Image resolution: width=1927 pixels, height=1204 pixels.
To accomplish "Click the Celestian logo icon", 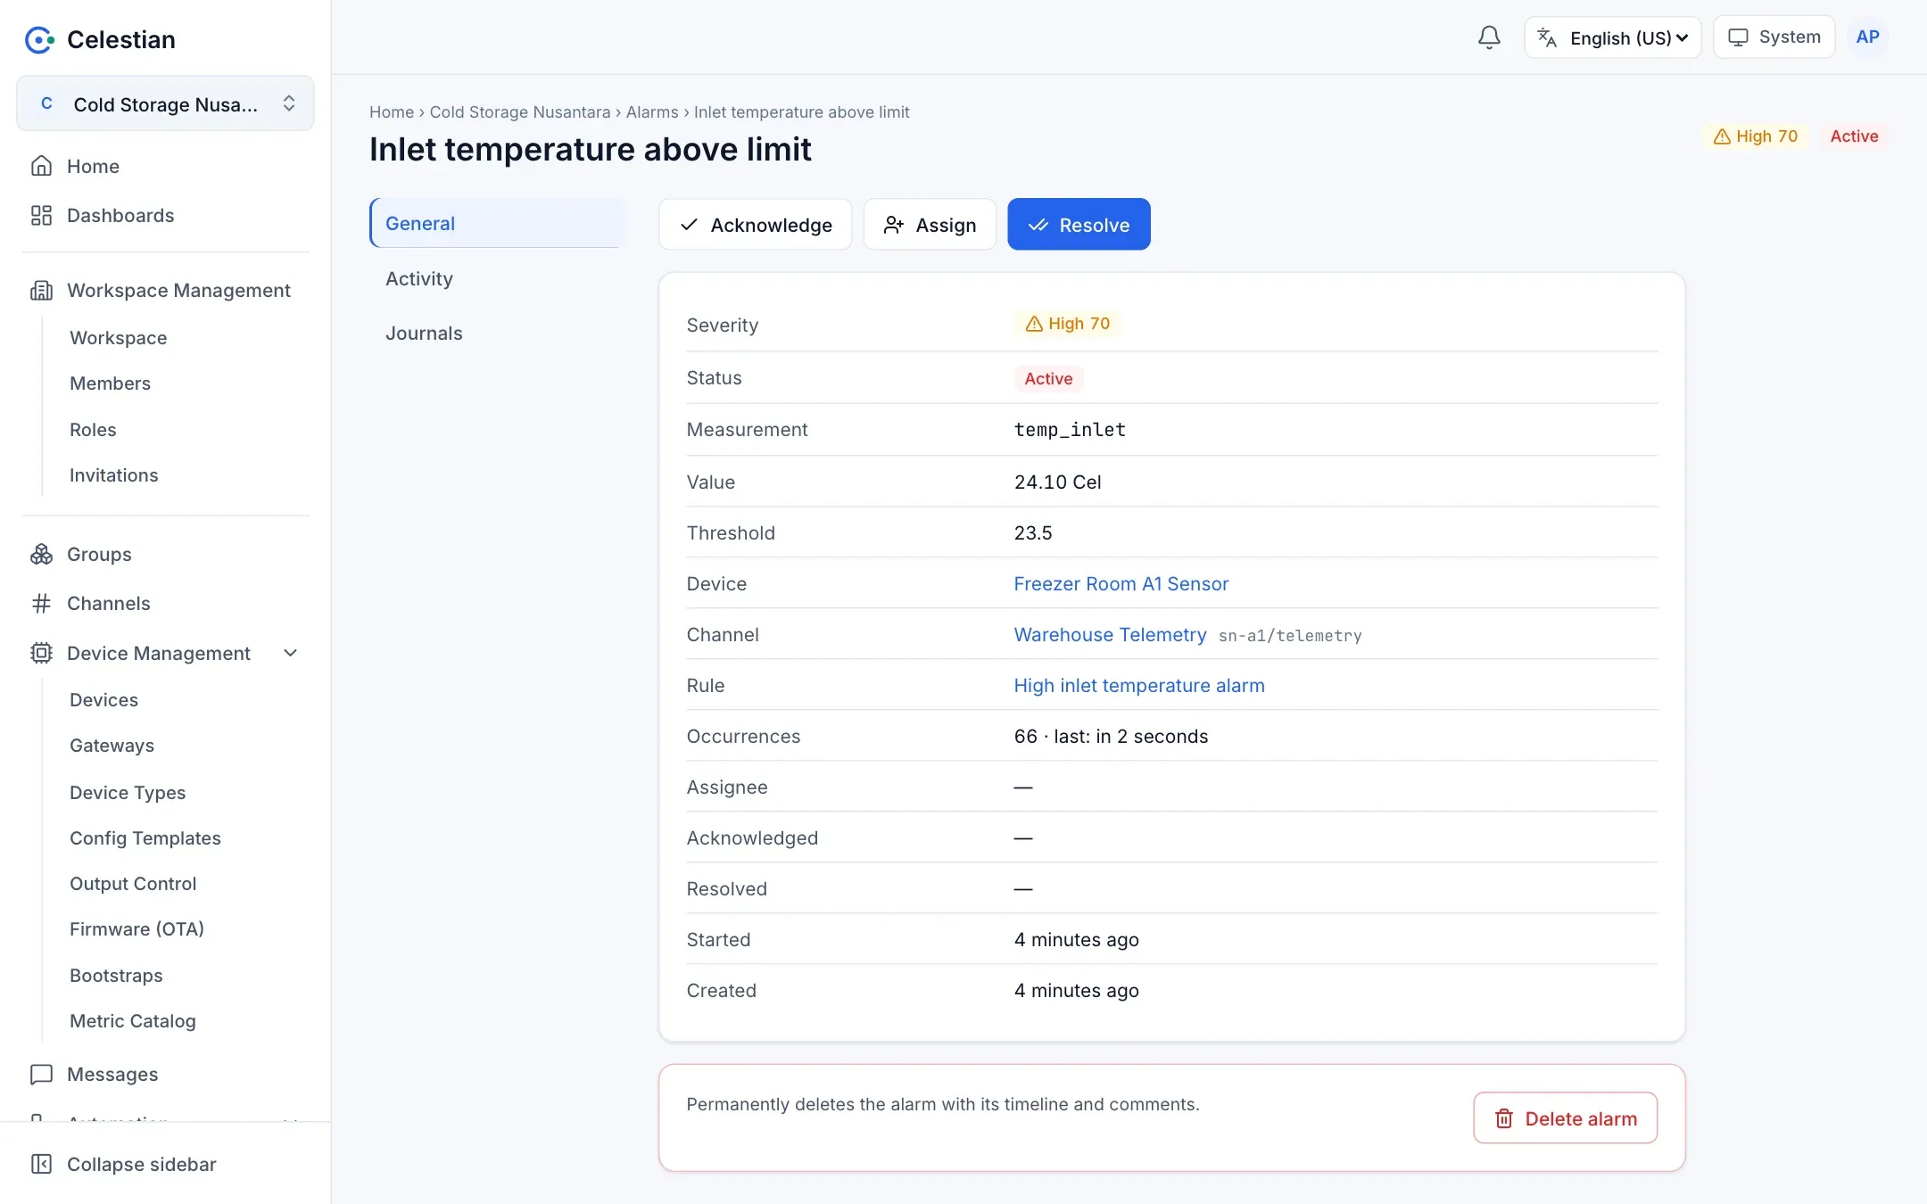I will pos(39,40).
